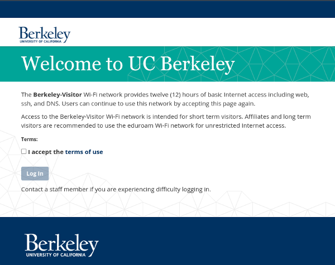Viewport: 335px width, 265px height.
Task: Click the 'University of California' text in the footer logo
Action: (x=56, y=255)
